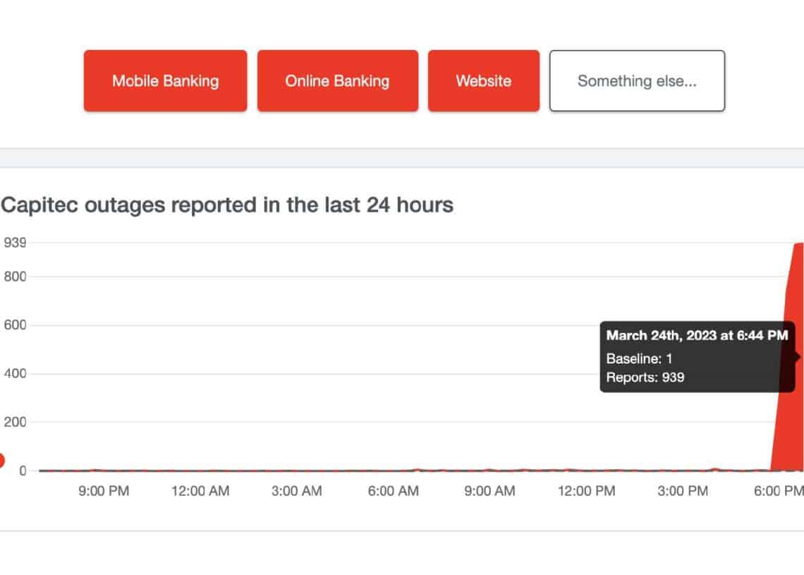804x575 pixels.
Task: Click the red dot at chart's left edge
Action: pos(1,461)
